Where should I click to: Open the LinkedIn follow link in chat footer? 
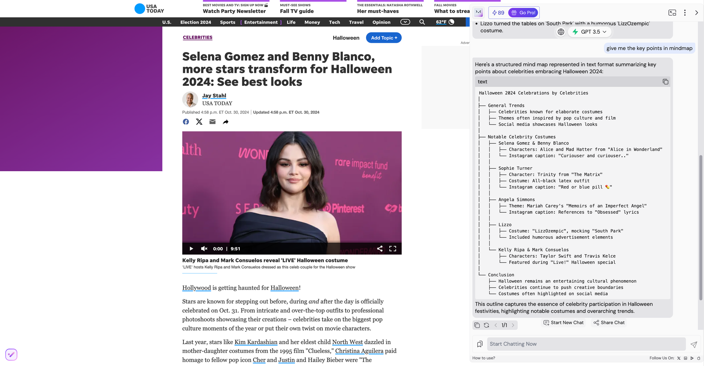tap(685, 358)
